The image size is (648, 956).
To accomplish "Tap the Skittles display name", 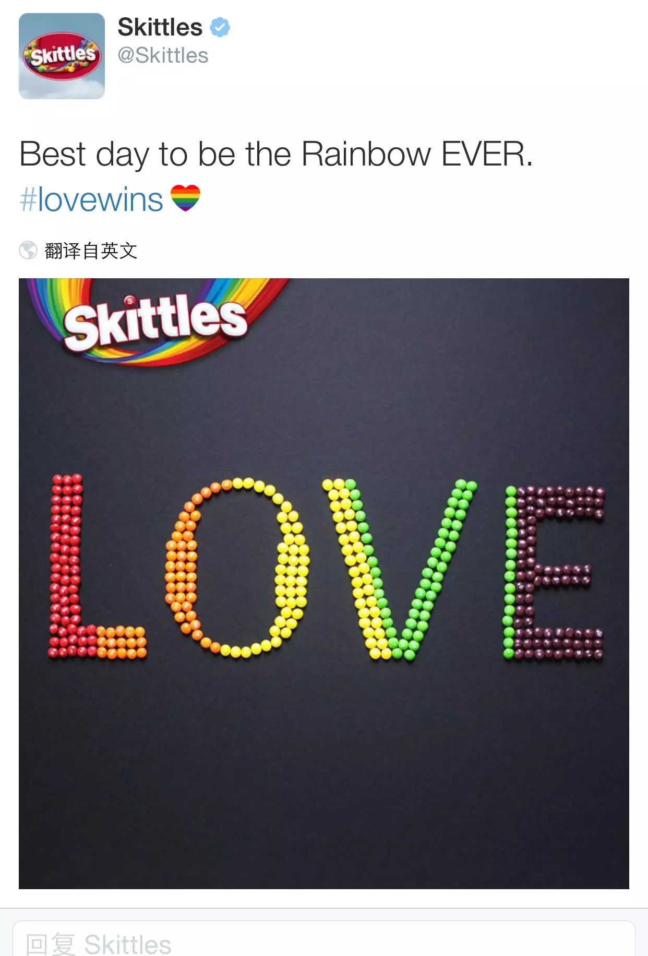I will (160, 27).
